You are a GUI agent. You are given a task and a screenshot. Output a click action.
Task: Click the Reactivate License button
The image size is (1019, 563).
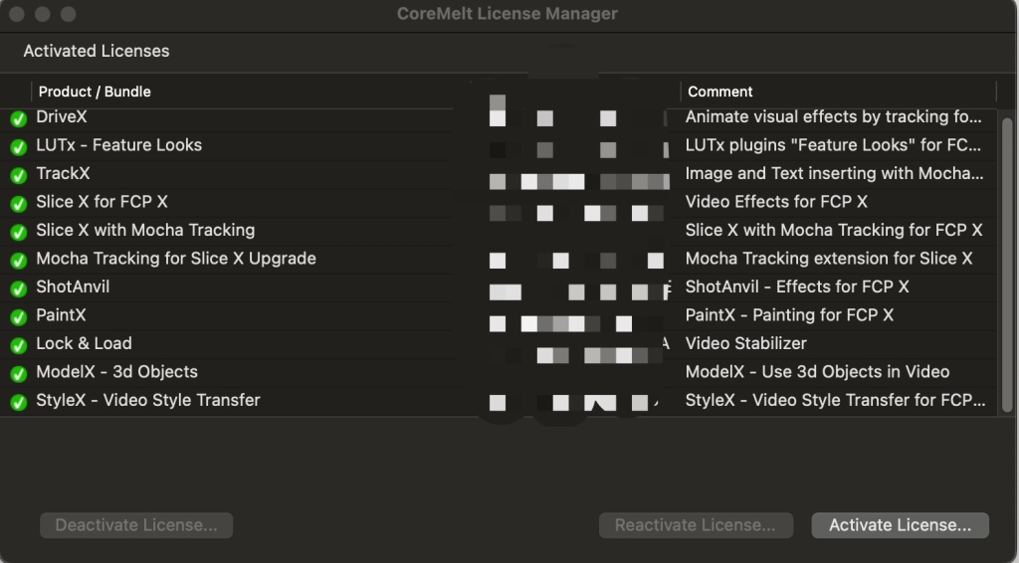695,525
